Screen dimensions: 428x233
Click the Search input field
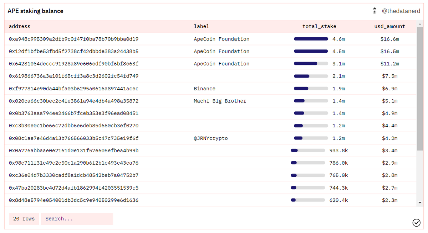click(77, 219)
